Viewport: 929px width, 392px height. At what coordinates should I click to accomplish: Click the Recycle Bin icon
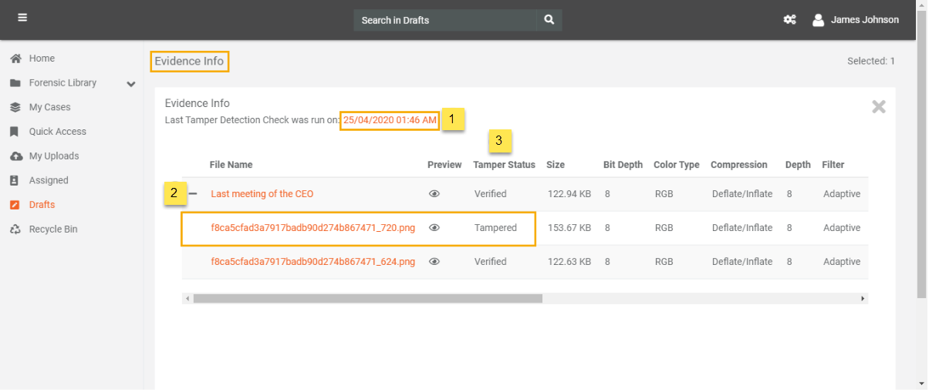point(15,230)
